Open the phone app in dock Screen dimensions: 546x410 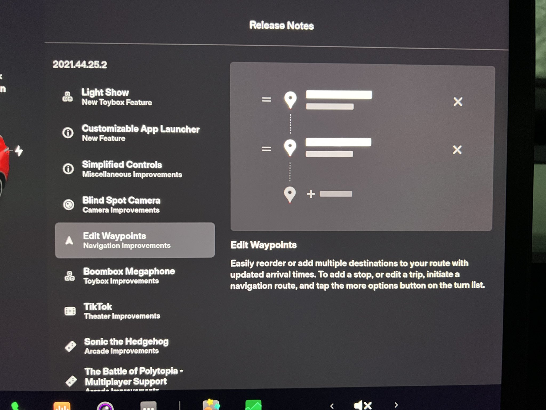pyautogui.click(x=15, y=406)
